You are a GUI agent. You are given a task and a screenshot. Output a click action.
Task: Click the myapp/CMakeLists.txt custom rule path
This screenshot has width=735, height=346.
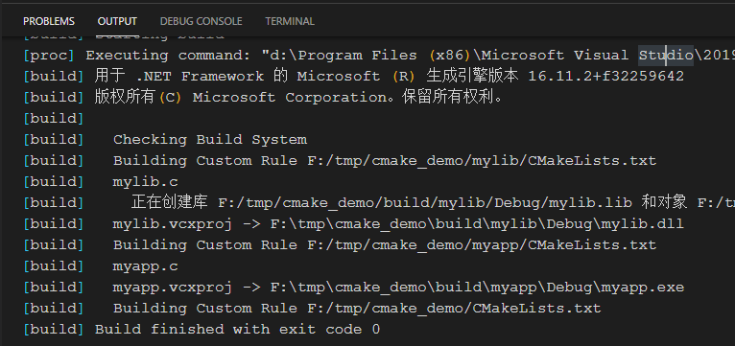[x=482, y=244]
